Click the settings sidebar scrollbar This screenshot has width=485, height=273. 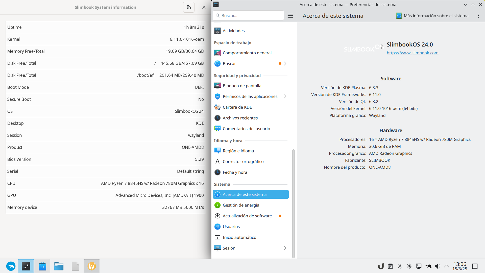(x=293, y=203)
